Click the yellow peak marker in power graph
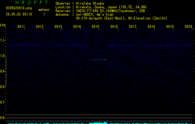Screen dimensions: 195x124 (100, 122)
